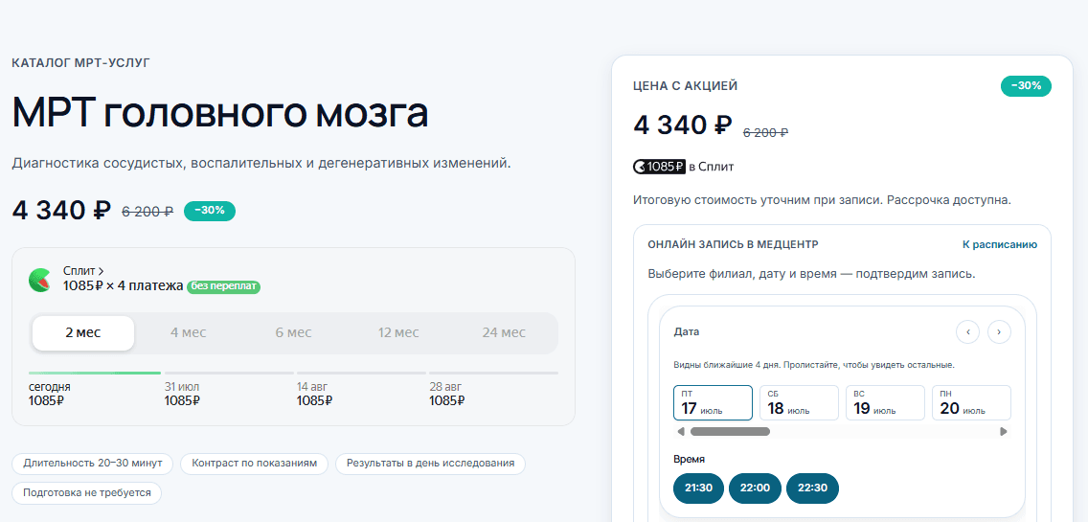Click the green Split logo icon

39,280
